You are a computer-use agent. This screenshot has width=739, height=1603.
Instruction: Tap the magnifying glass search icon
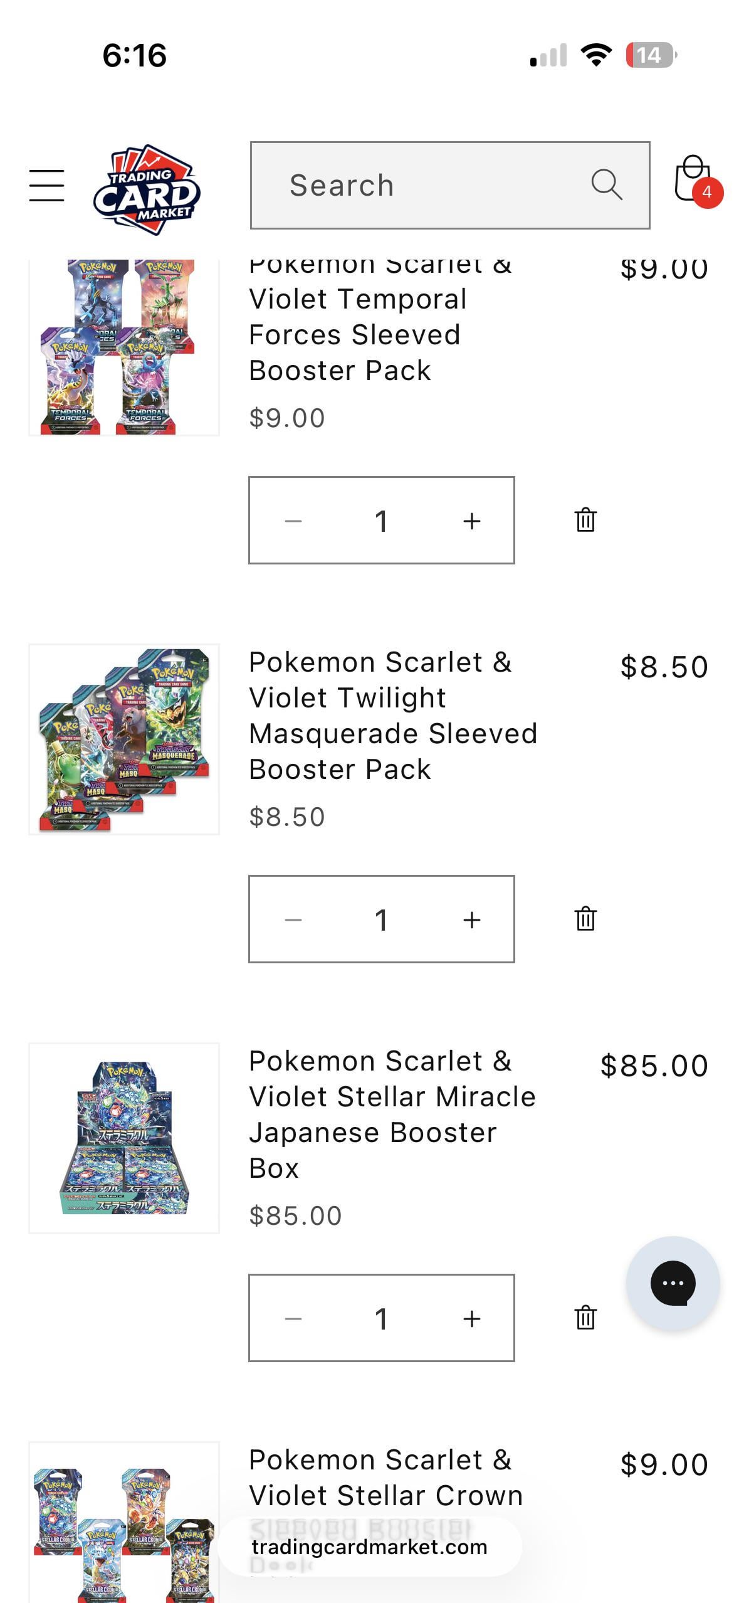tap(606, 185)
